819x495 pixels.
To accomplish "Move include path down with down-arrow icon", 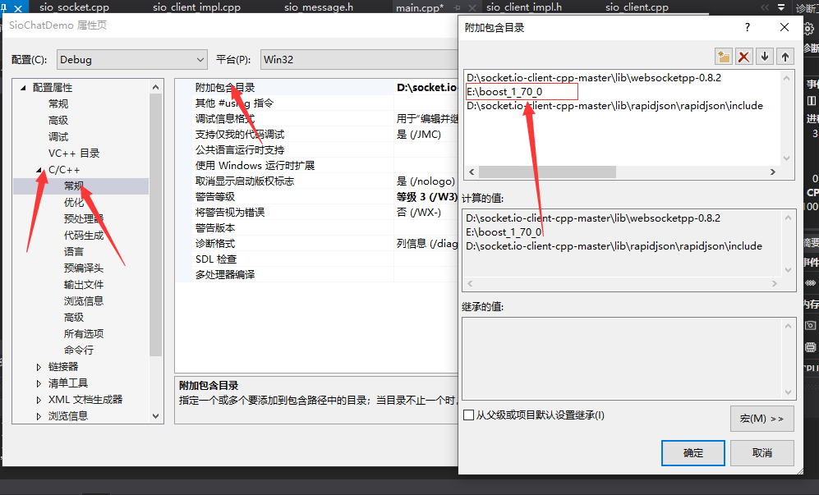I will [x=765, y=56].
